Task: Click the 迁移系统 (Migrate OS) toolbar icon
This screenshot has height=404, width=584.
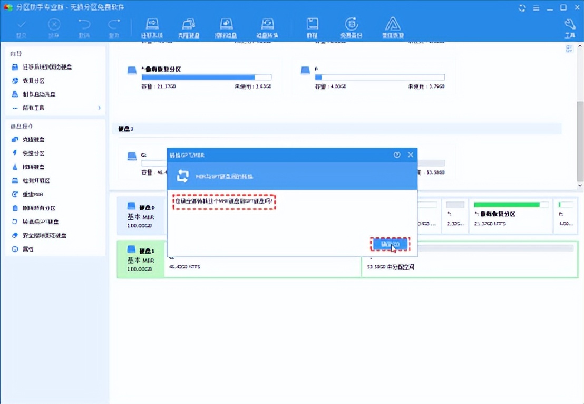Action: click(152, 27)
